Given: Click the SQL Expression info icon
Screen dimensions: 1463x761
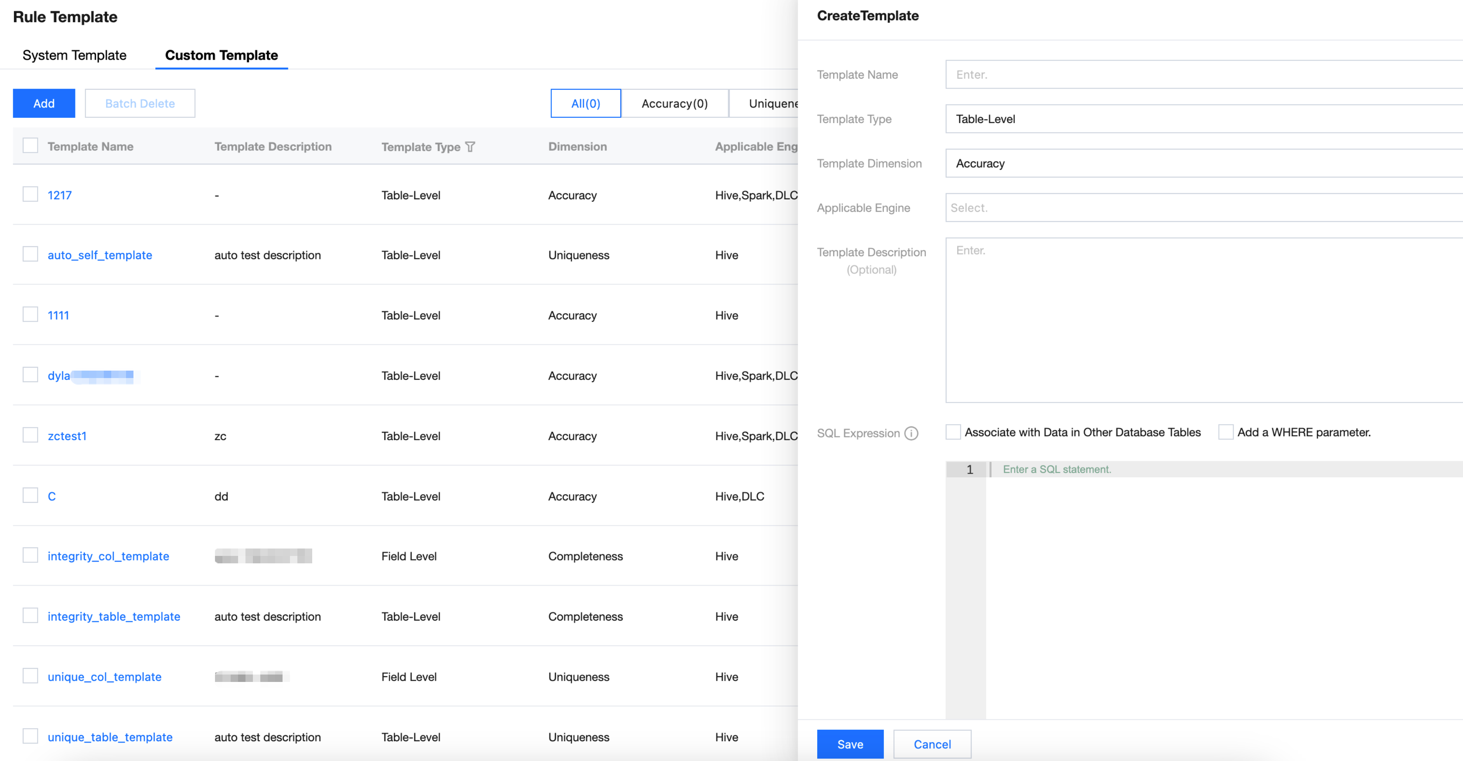Looking at the screenshot, I should click(x=911, y=433).
